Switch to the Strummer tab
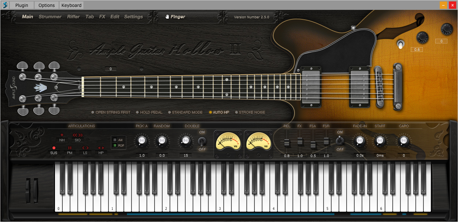 coord(50,16)
